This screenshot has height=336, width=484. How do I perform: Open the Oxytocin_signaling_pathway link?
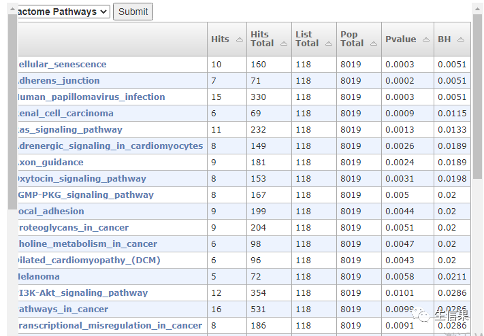click(x=81, y=179)
